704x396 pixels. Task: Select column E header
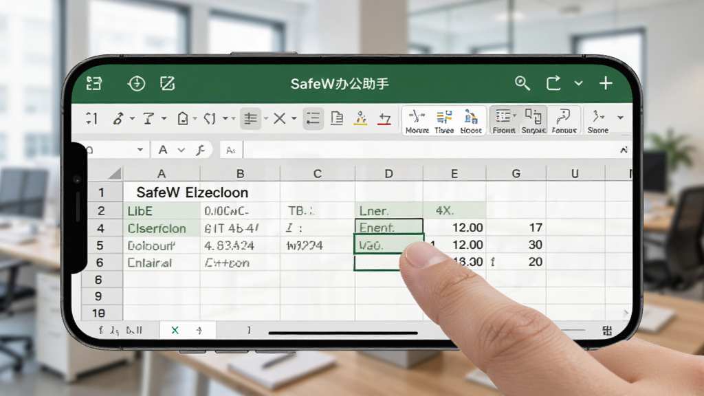pyautogui.click(x=454, y=174)
